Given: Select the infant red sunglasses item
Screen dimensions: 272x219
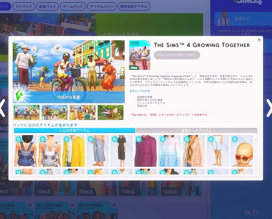Looking at the screenshot, I should (x=242, y=151).
